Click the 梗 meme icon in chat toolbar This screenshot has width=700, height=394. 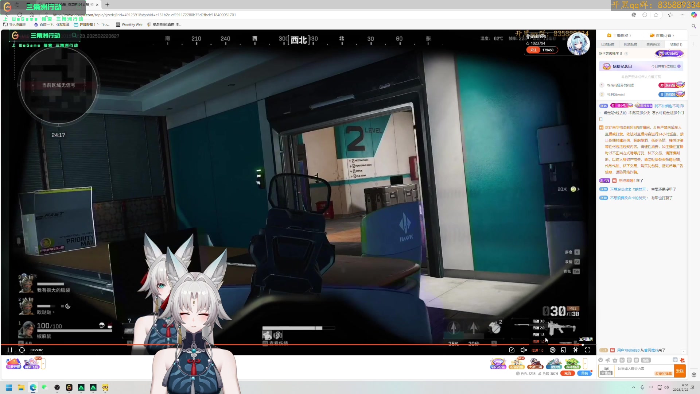636,360
